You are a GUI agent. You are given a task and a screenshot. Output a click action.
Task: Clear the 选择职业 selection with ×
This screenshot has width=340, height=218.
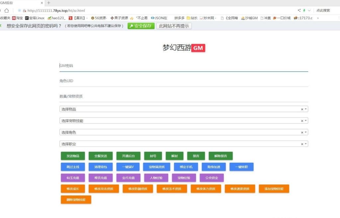302,144
